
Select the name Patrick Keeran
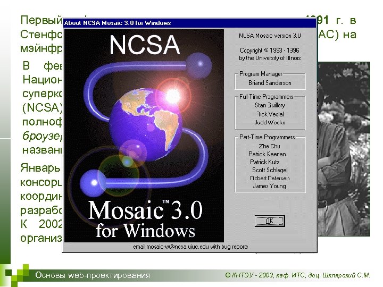pos(267,154)
